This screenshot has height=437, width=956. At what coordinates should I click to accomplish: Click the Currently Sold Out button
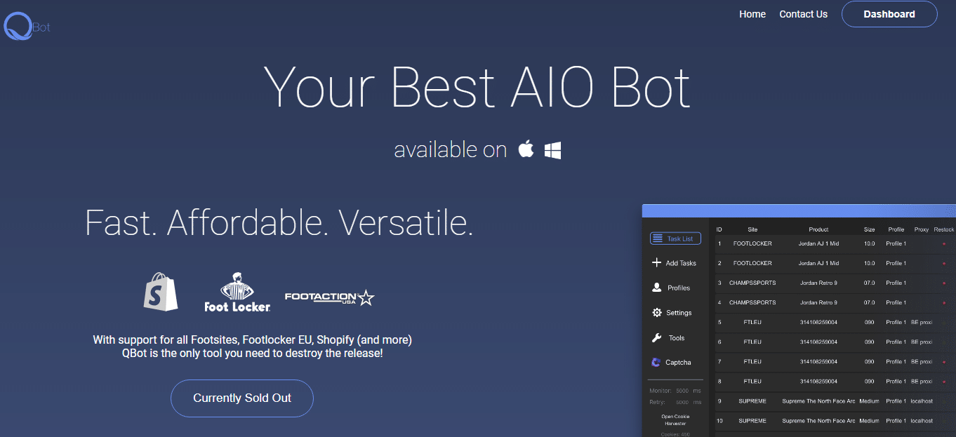coord(242,398)
